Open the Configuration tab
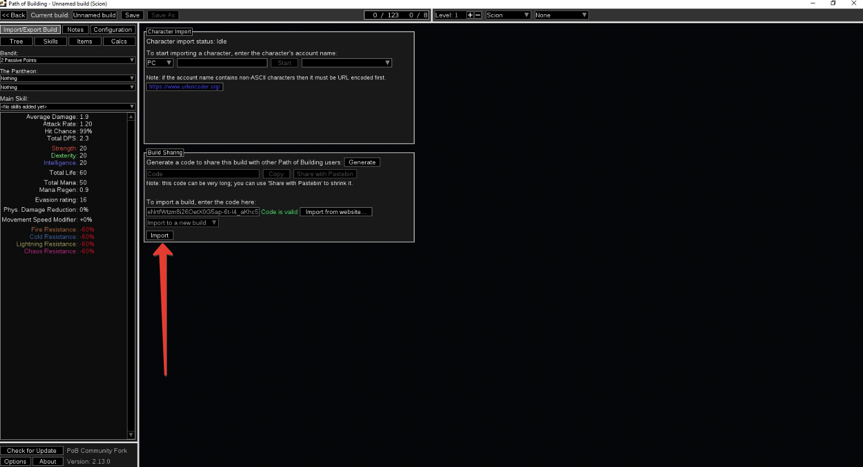Screen dimensions: 863x467 coord(112,29)
